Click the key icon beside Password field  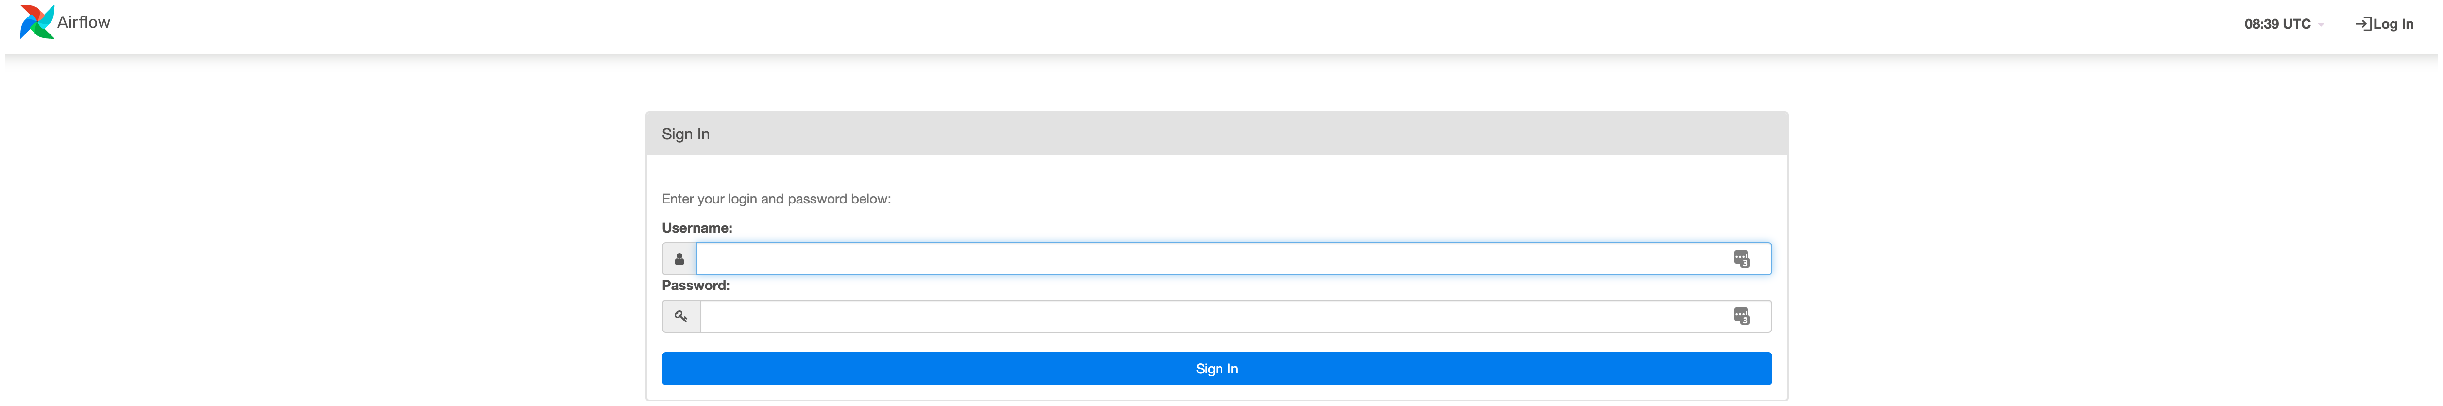point(681,316)
